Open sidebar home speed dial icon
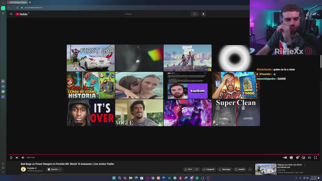 point(3,8)
